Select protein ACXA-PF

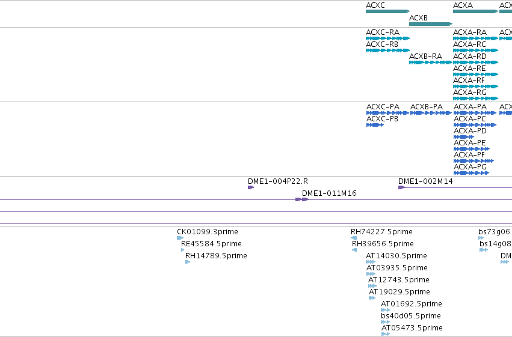(473, 161)
